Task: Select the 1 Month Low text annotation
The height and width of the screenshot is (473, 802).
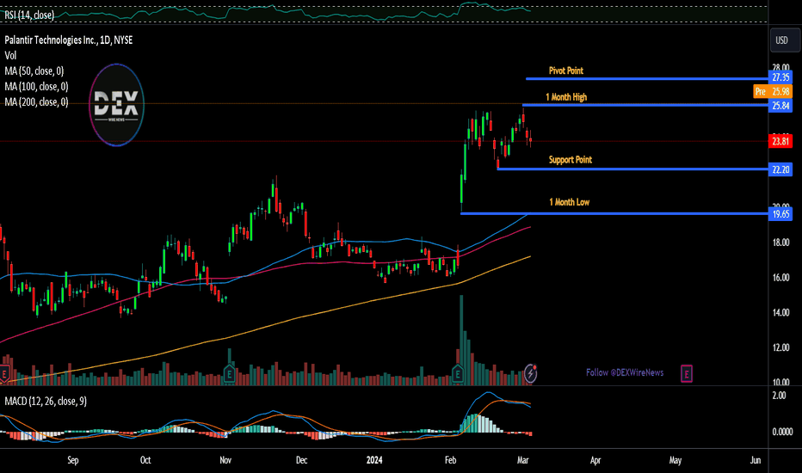Action: [570, 202]
